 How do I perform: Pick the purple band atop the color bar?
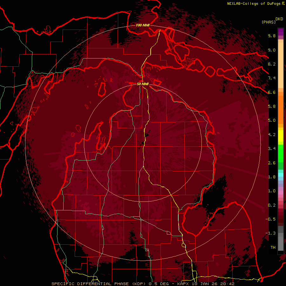click(x=281, y=32)
